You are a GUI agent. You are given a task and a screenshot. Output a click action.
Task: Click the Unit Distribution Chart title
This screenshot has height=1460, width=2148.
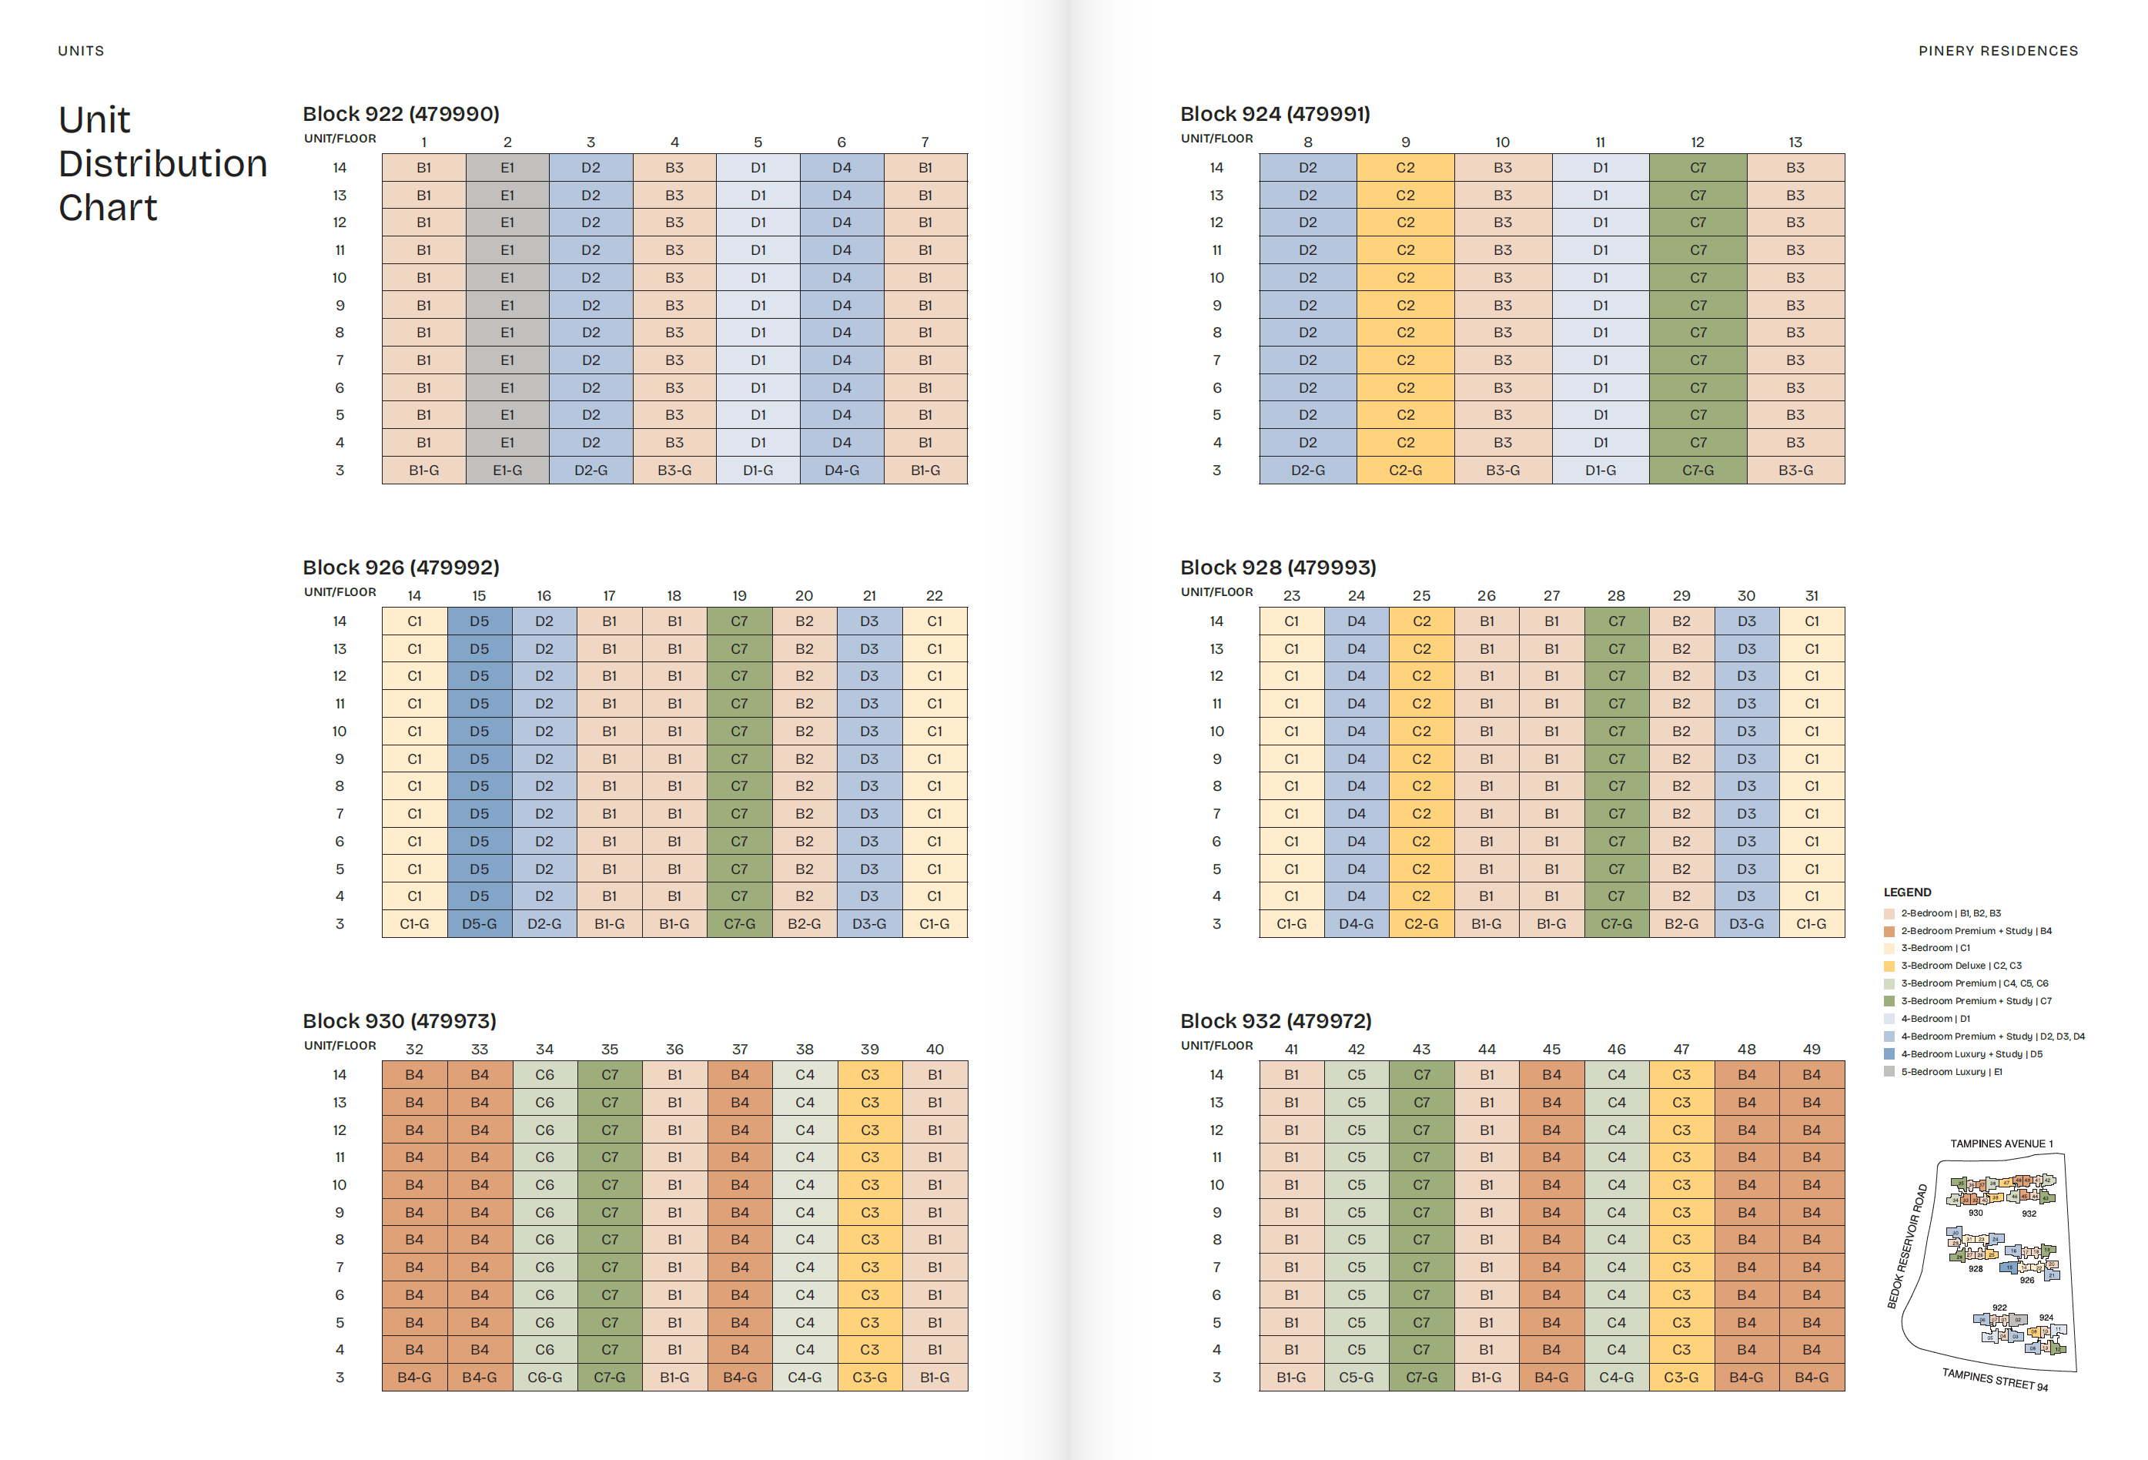[x=162, y=164]
